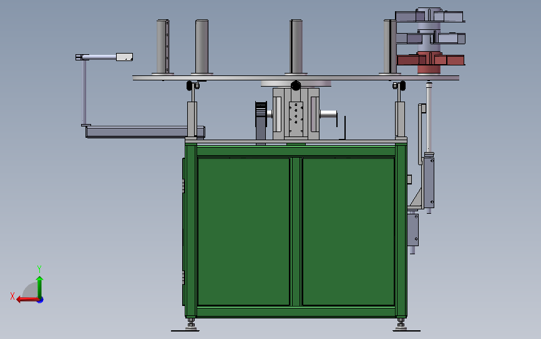Pick the second vertical post from left
Image resolution: width=541 pixels, height=339 pixels.
click(x=202, y=47)
